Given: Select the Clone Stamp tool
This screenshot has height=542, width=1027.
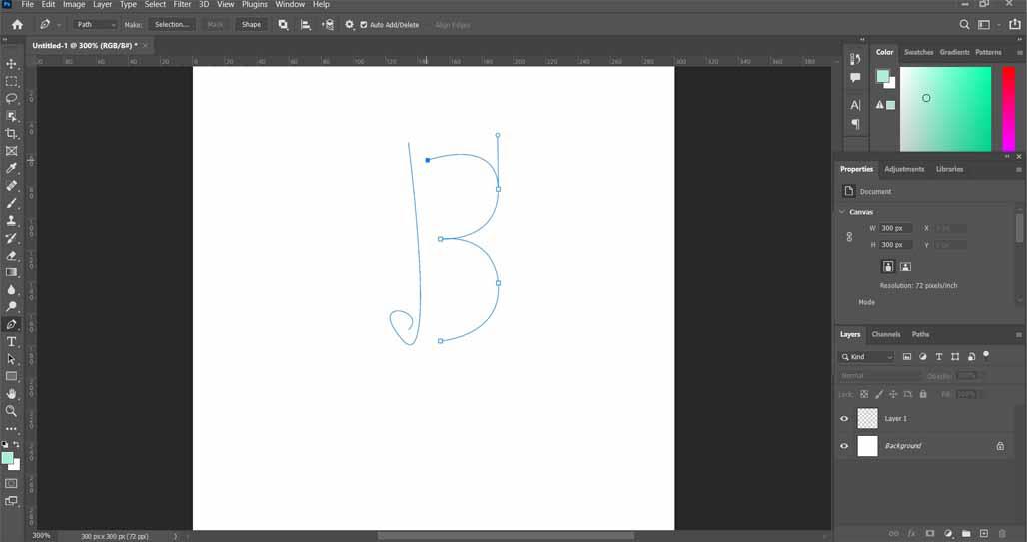Looking at the screenshot, I should coord(11,220).
